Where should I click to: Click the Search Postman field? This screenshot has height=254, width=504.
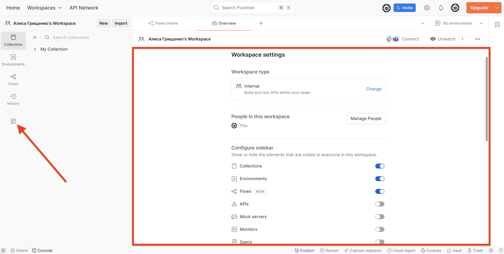pyautogui.click(x=252, y=8)
